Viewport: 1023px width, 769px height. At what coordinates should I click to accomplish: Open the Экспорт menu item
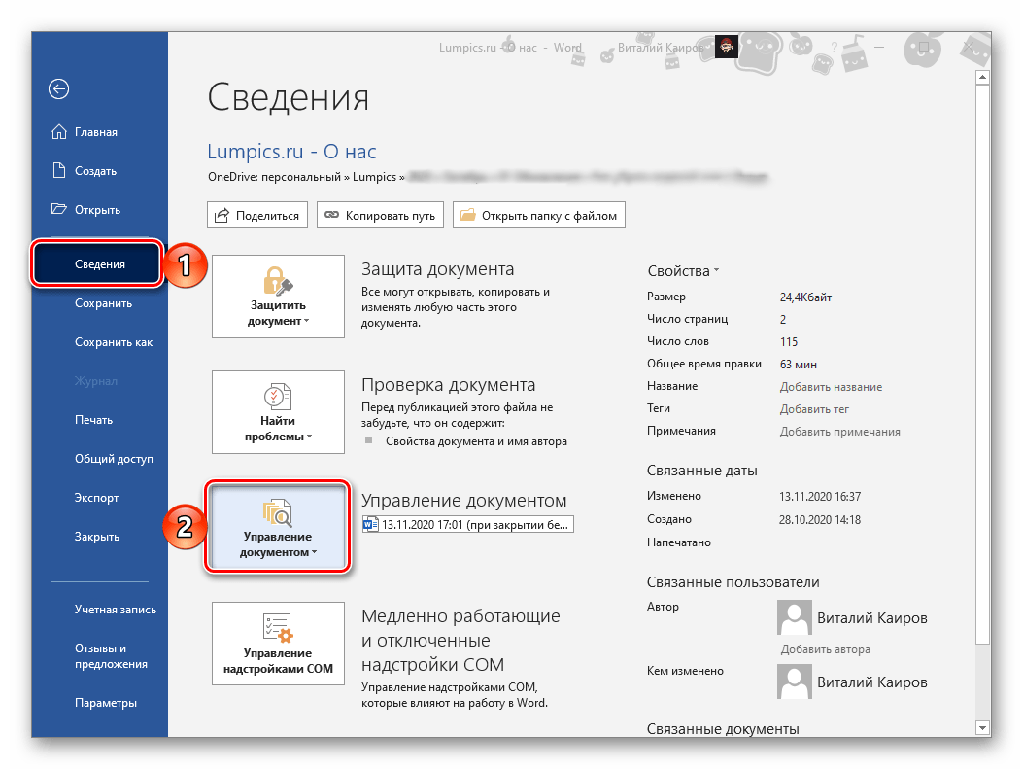click(x=96, y=498)
